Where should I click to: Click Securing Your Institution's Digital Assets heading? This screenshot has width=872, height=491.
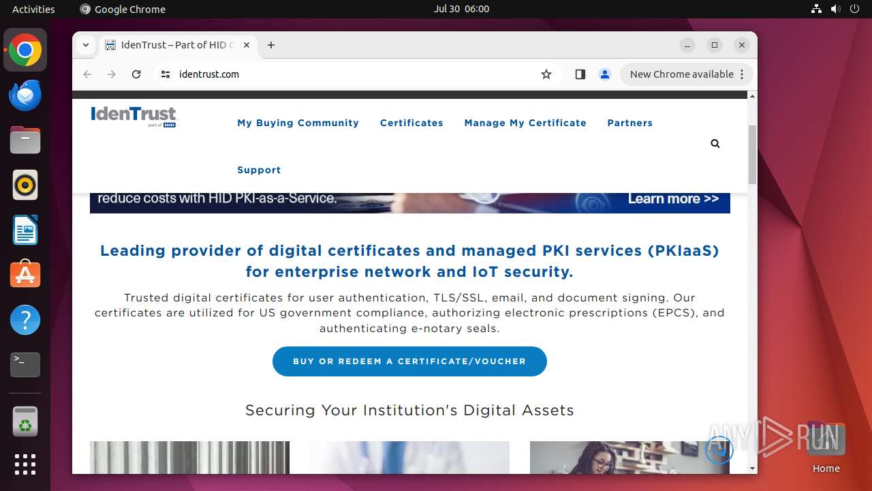click(x=409, y=411)
